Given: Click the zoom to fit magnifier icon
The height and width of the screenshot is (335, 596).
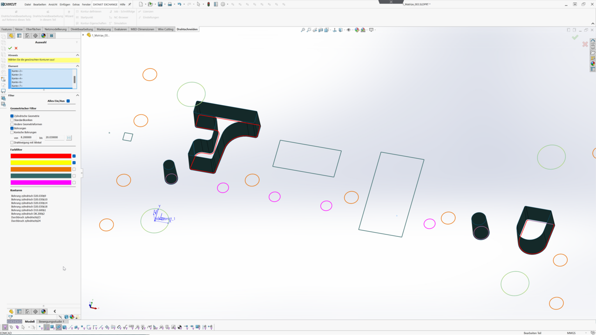Looking at the screenshot, I should [x=303, y=30].
